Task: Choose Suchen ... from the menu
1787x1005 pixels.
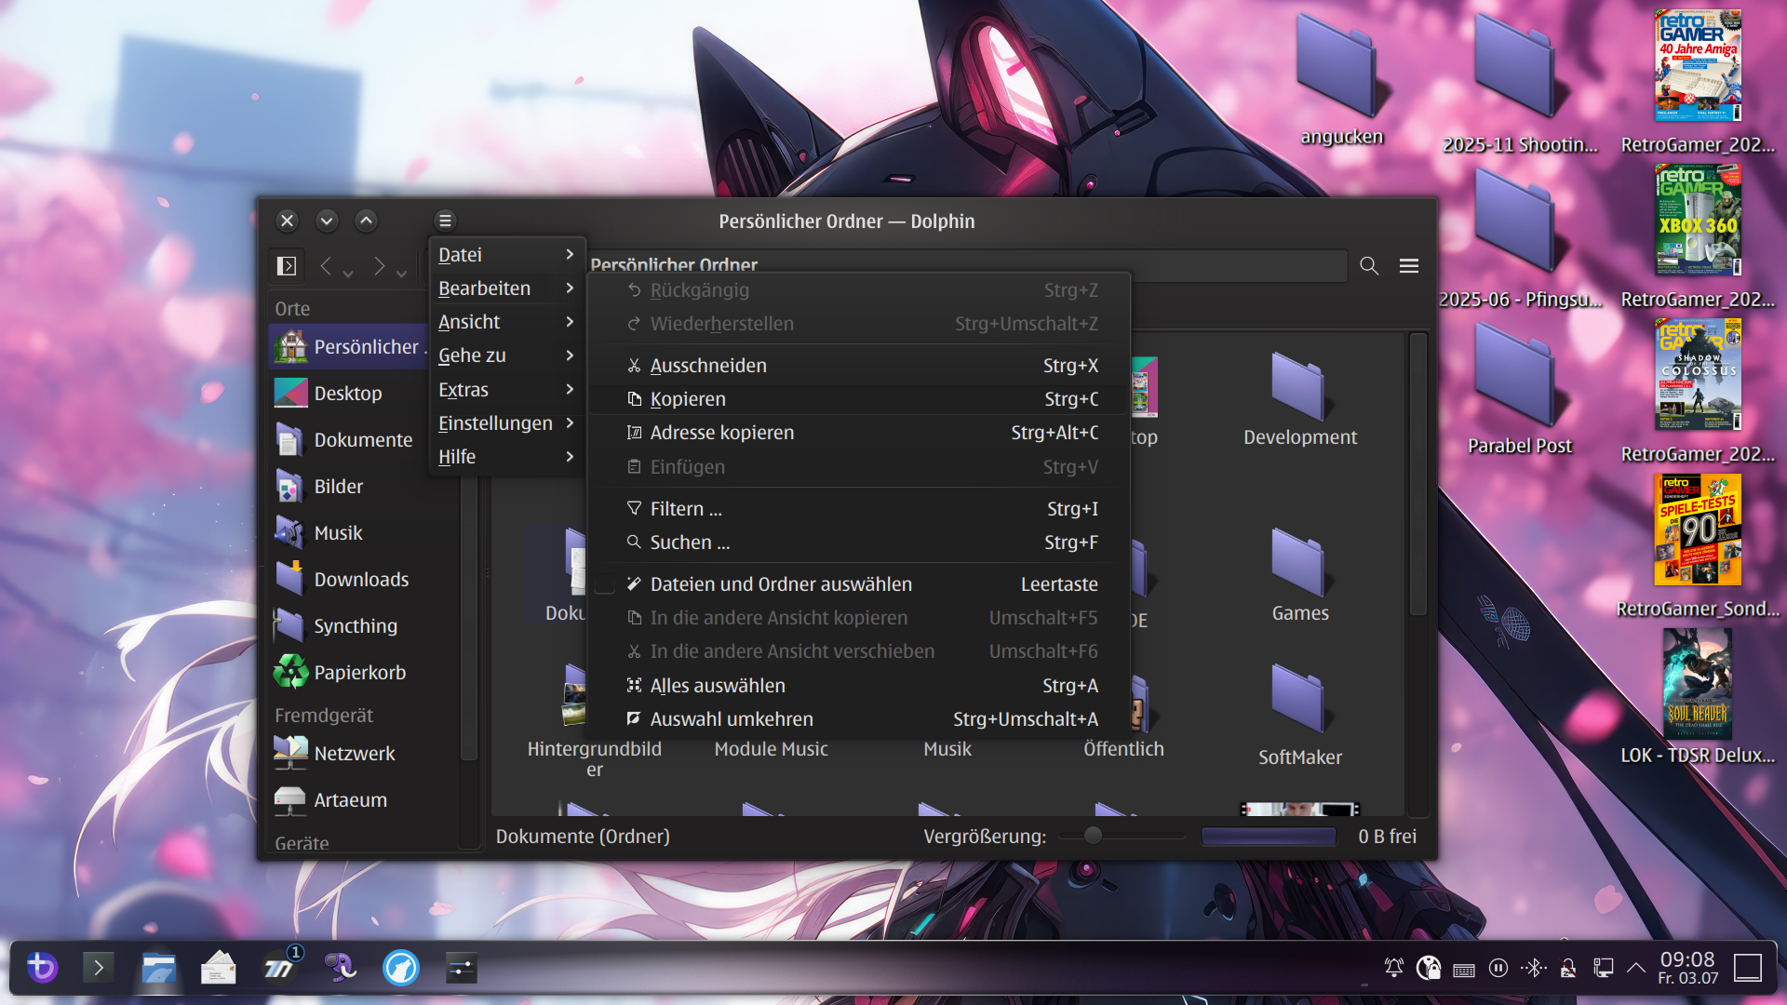Action: (859, 543)
